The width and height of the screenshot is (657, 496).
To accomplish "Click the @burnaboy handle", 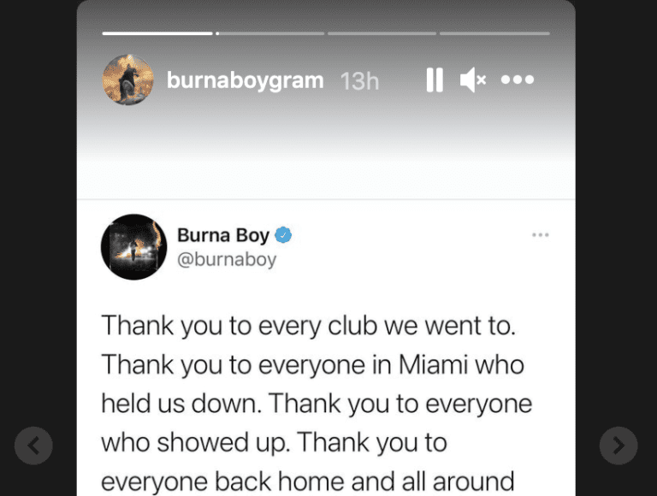I will pyautogui.click(x=227, y=259).
